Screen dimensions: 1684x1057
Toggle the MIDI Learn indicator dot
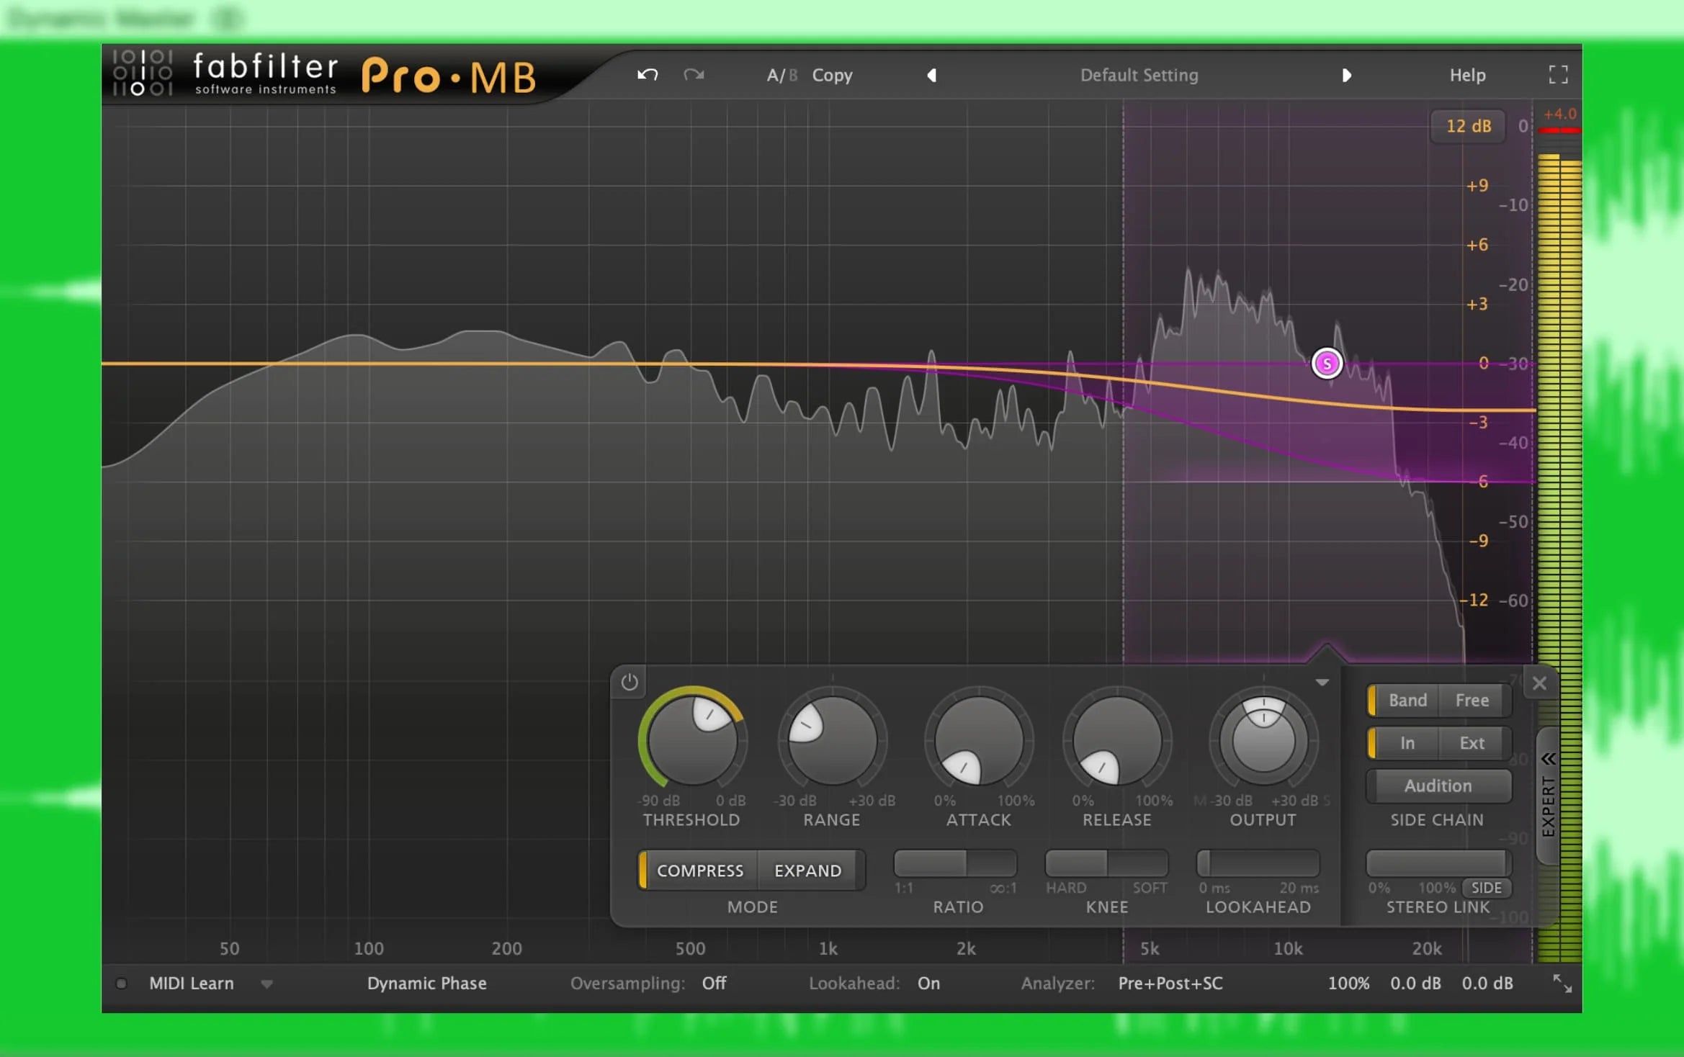tap(122, 984)
